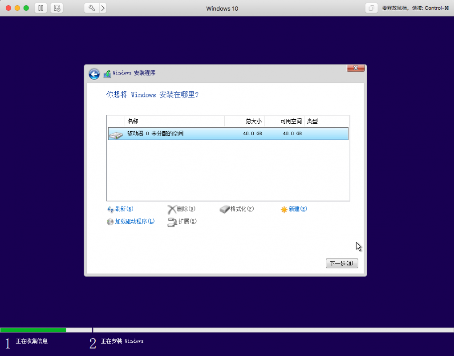Click the 新建(E) link
454x356 pixels.
point(298,209)
